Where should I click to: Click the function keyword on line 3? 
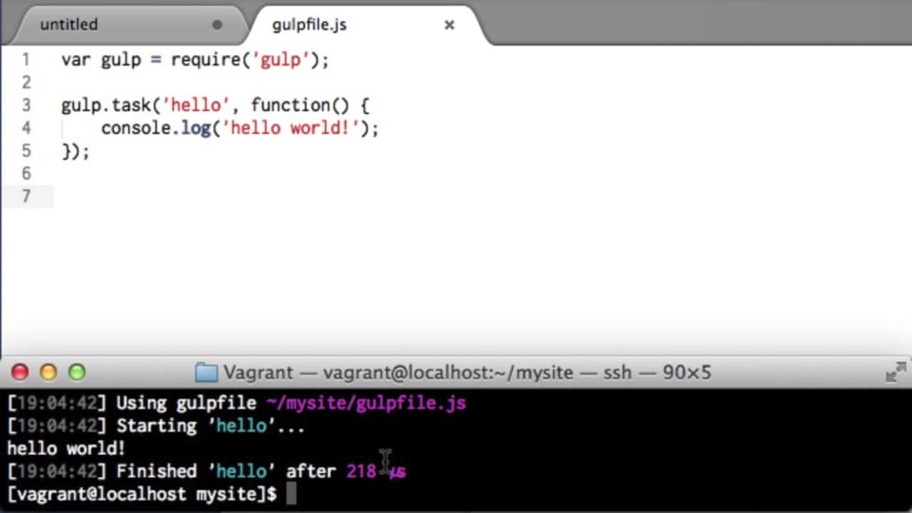coord(291,105)
